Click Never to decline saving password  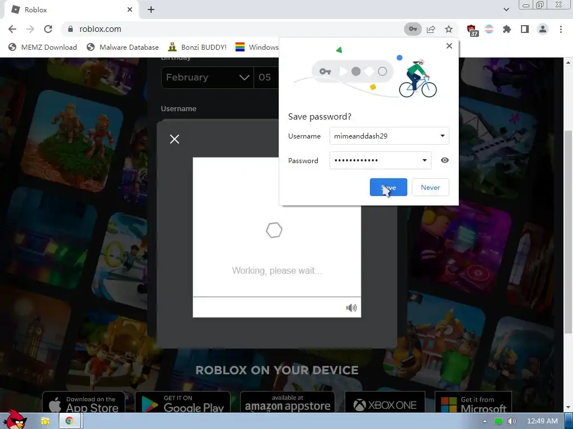[430, 187]
